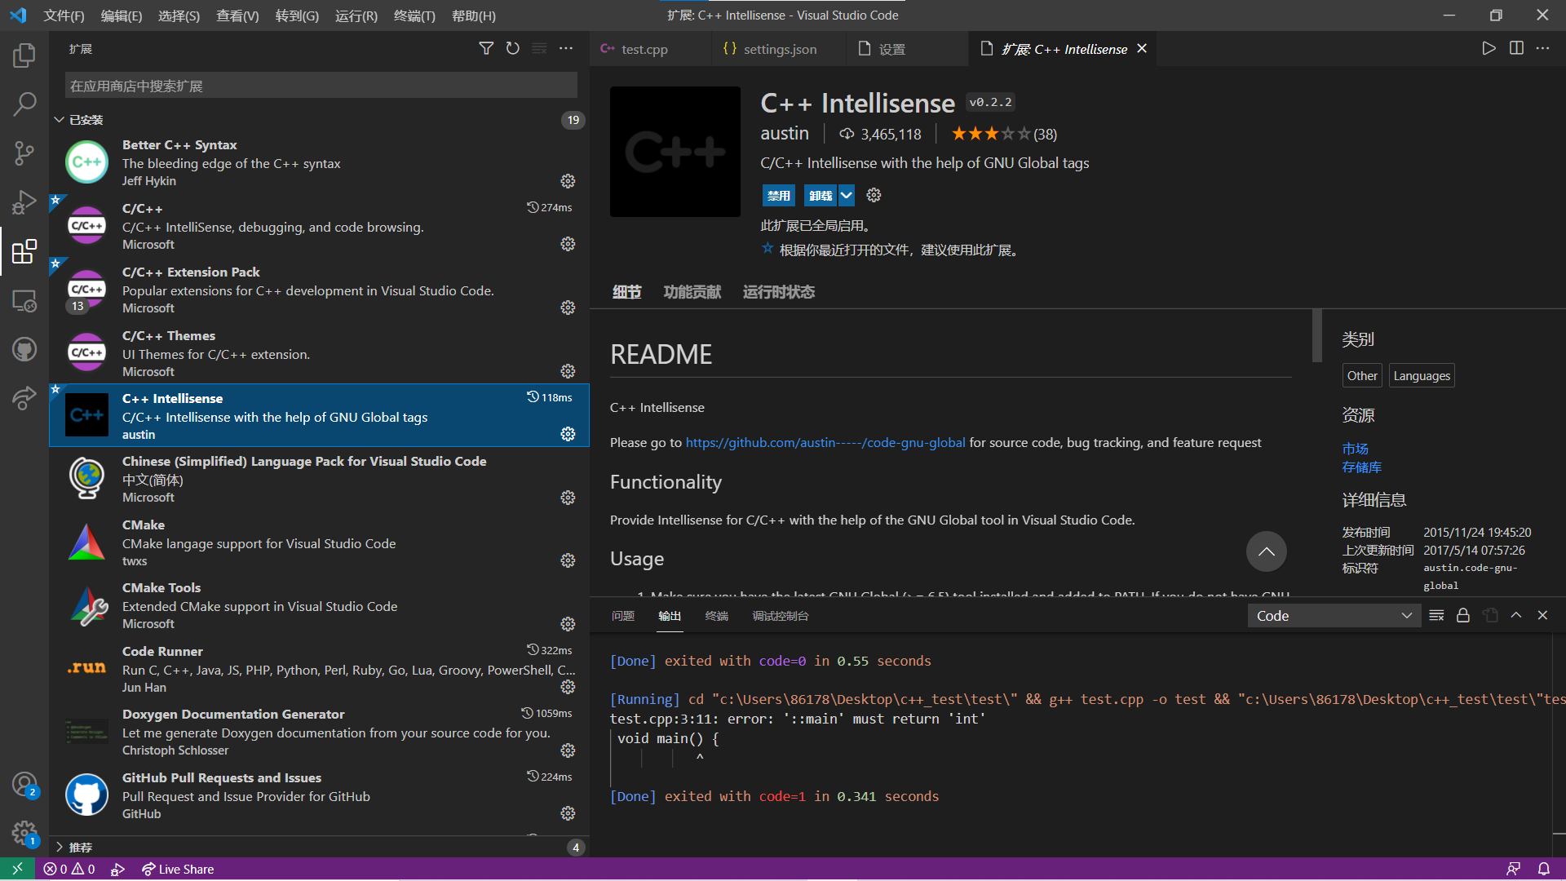The width and height of the screenshot is (1566, 881).
Task: Click publisher name austin
Action: (784, 134)
